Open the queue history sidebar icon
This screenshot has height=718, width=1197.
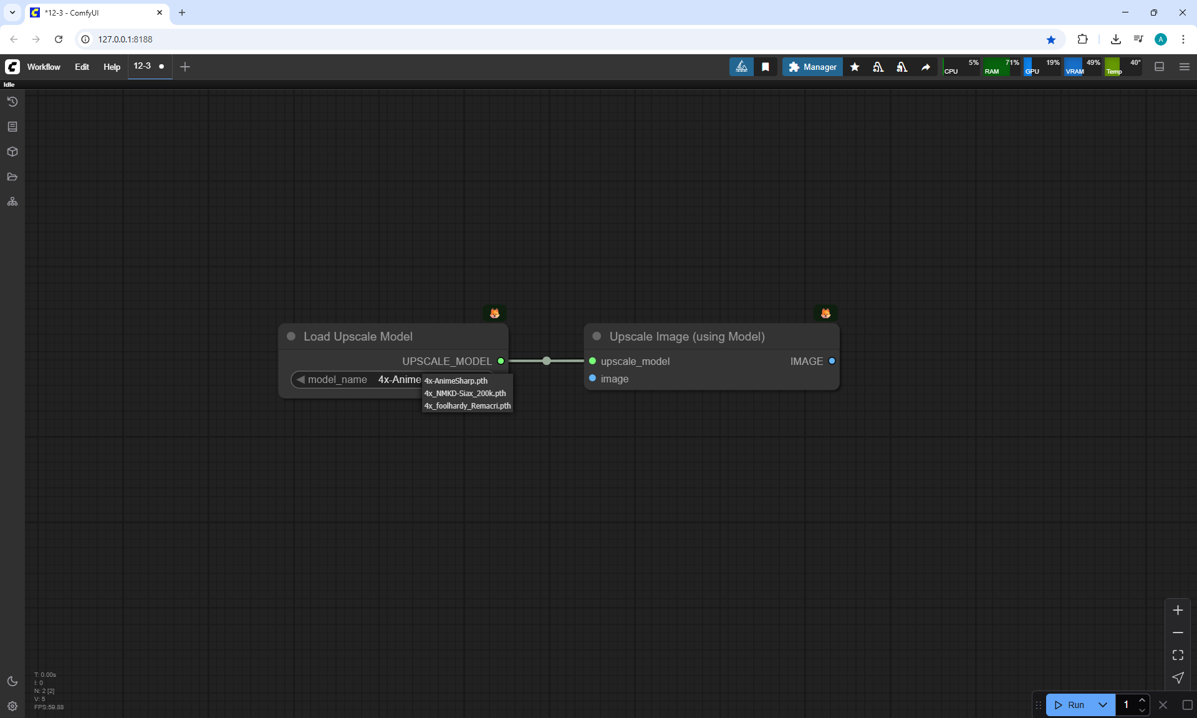tap(12, 102)
